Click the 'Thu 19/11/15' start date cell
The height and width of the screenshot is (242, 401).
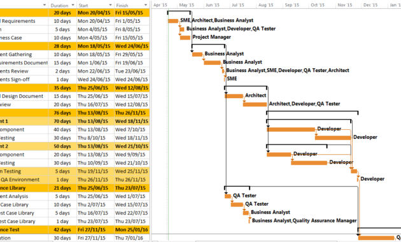[95, 171]
